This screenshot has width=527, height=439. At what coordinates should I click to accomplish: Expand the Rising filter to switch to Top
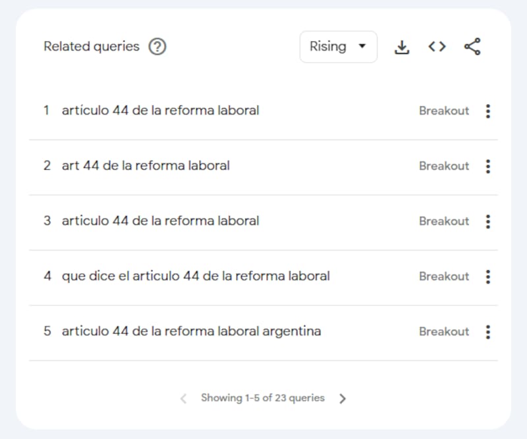[338, 47]
